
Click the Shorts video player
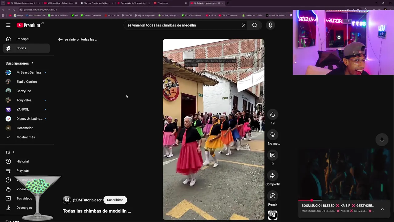tap(213, 129)
